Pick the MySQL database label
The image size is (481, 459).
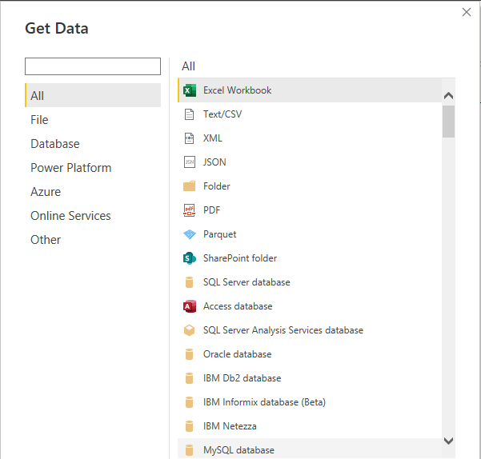[x=238, y=450]
